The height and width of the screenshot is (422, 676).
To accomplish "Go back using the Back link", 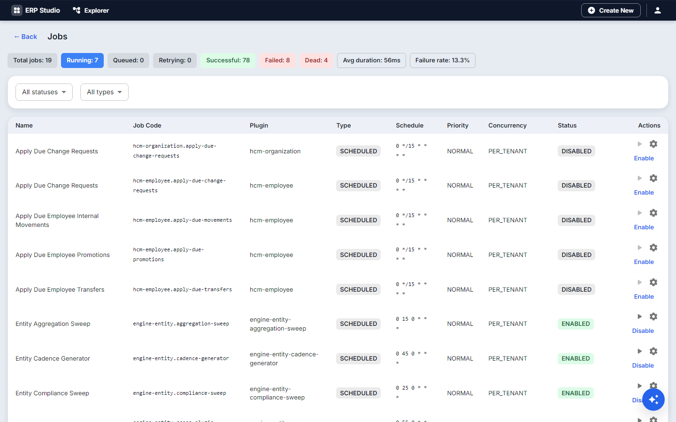I will (25, 37).
